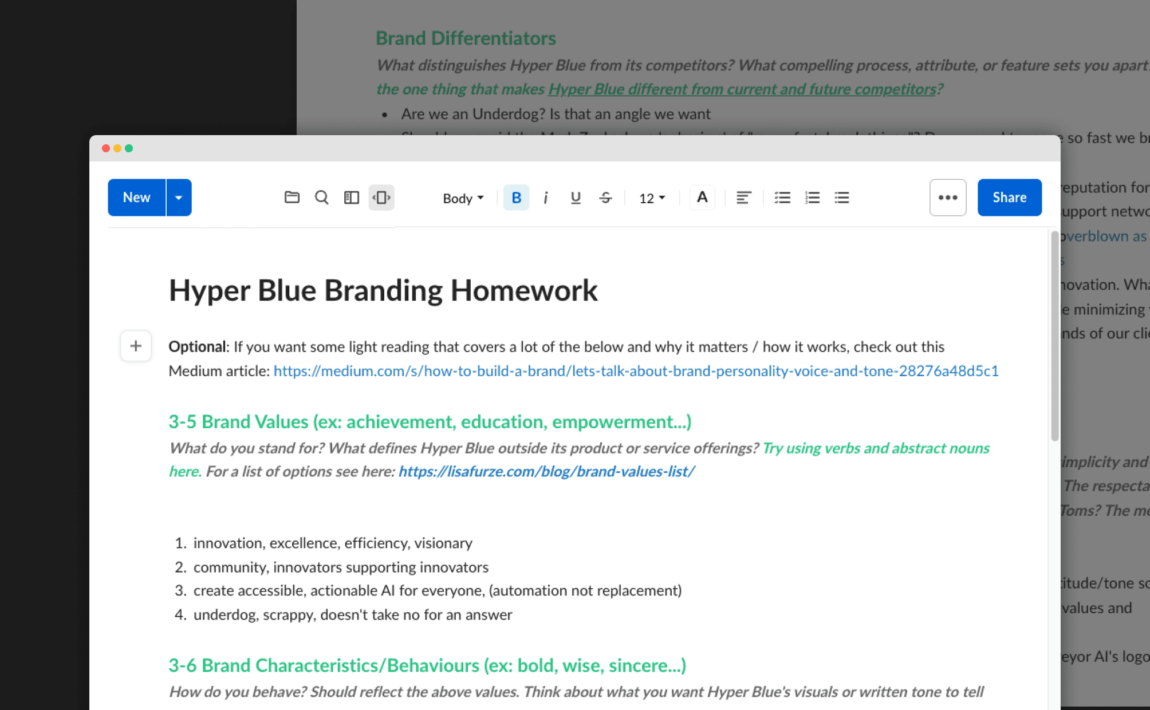Click the blue New button

[137, 198]
